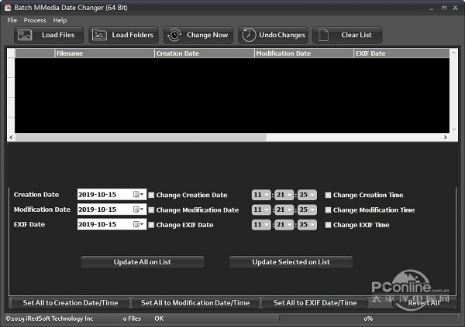Click '©2019 iRedSoft Technology Inc' status text

pos(50,318)
